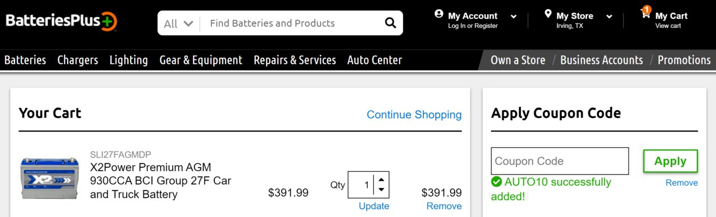Click the Continue Shopping link

tap(414, 115)
